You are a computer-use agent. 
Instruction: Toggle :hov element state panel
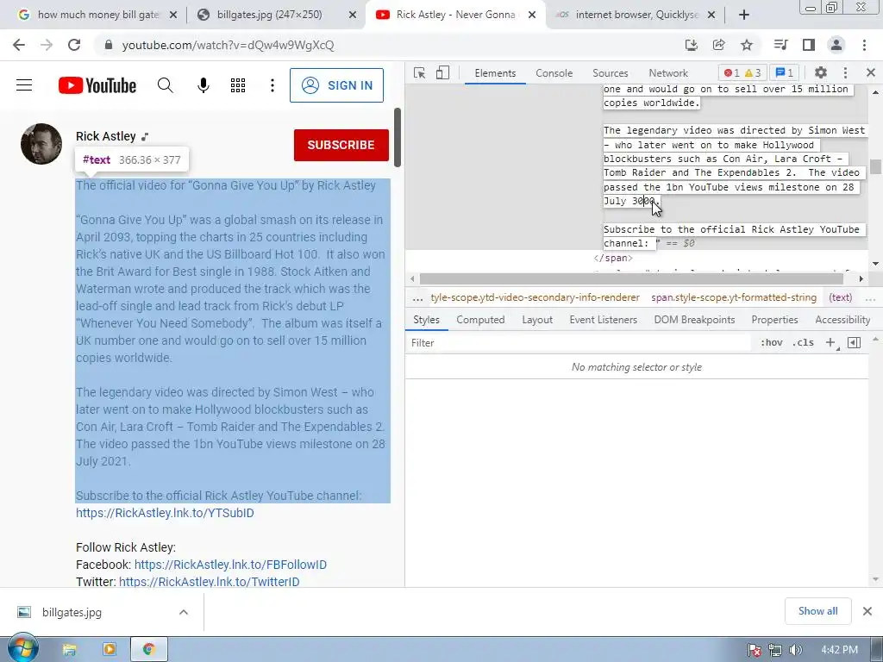click(771, 342)
